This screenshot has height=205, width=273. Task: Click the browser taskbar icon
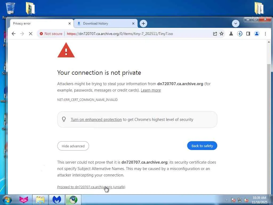pos(73,200)
